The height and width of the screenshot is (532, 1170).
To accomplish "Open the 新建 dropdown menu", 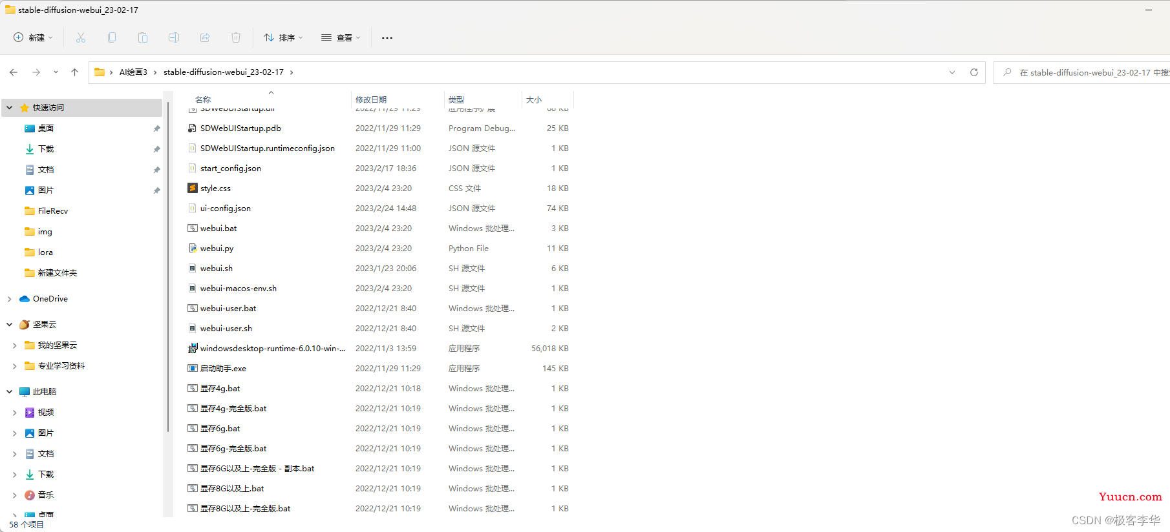I will point(33,37).
